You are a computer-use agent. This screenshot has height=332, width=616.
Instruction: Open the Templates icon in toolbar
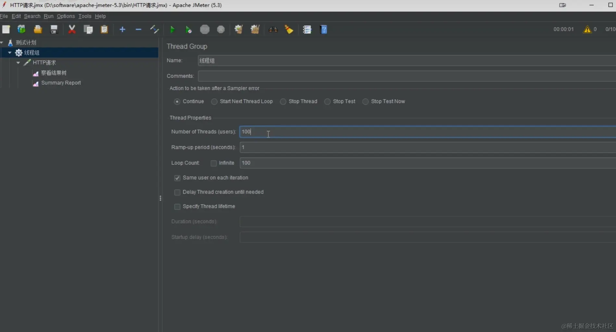(21, 30)
